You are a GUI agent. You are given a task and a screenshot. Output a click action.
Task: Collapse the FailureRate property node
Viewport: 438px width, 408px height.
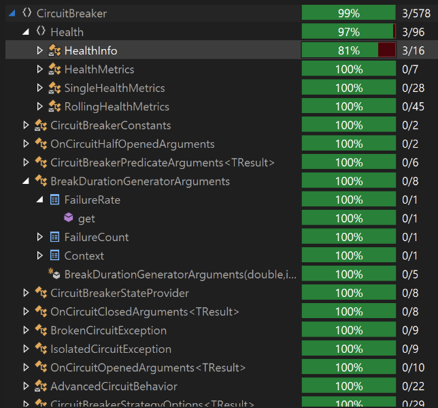click(39, 200)
